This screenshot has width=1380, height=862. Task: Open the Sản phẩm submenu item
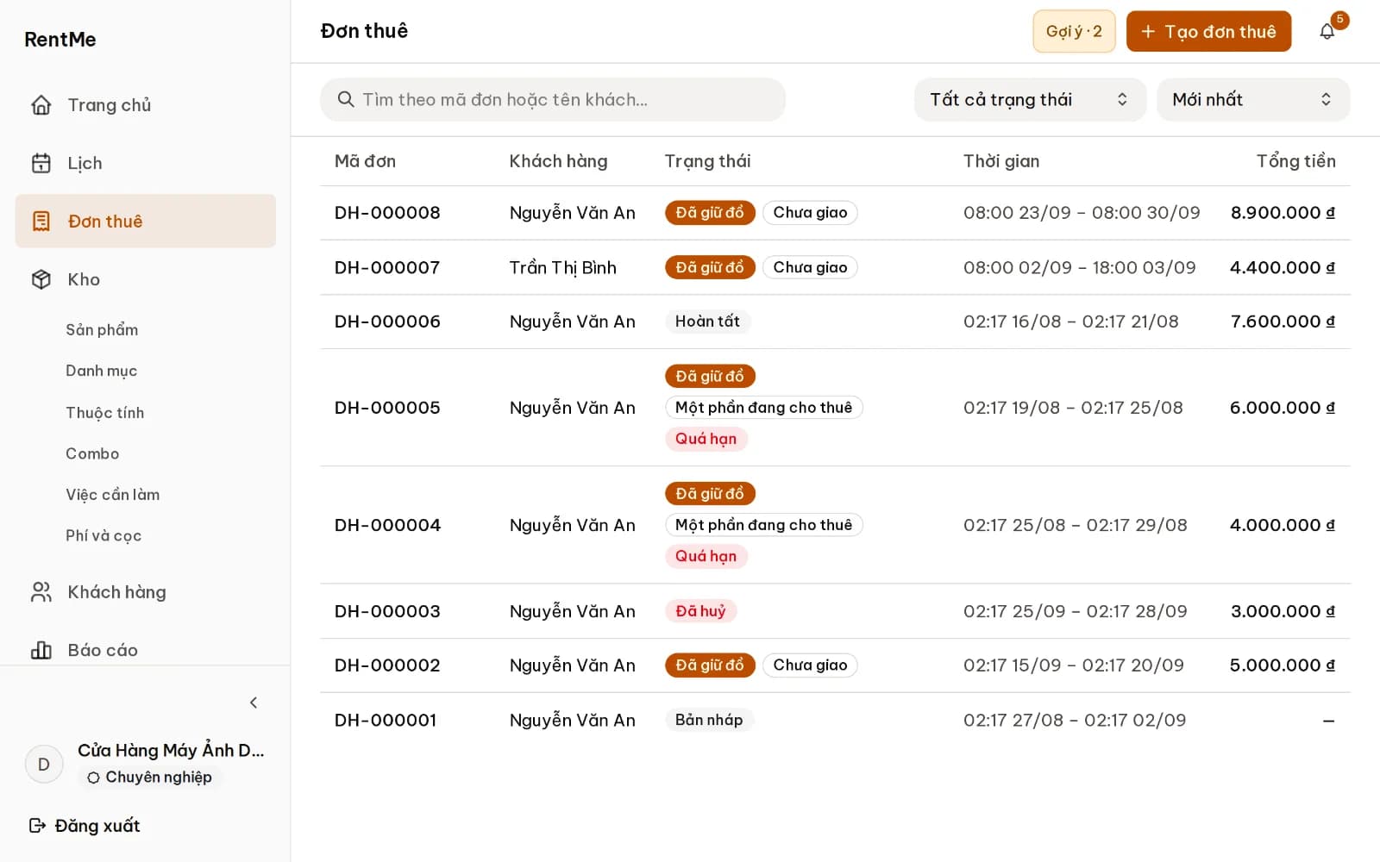pyautogui.click(x=102, y=329)
